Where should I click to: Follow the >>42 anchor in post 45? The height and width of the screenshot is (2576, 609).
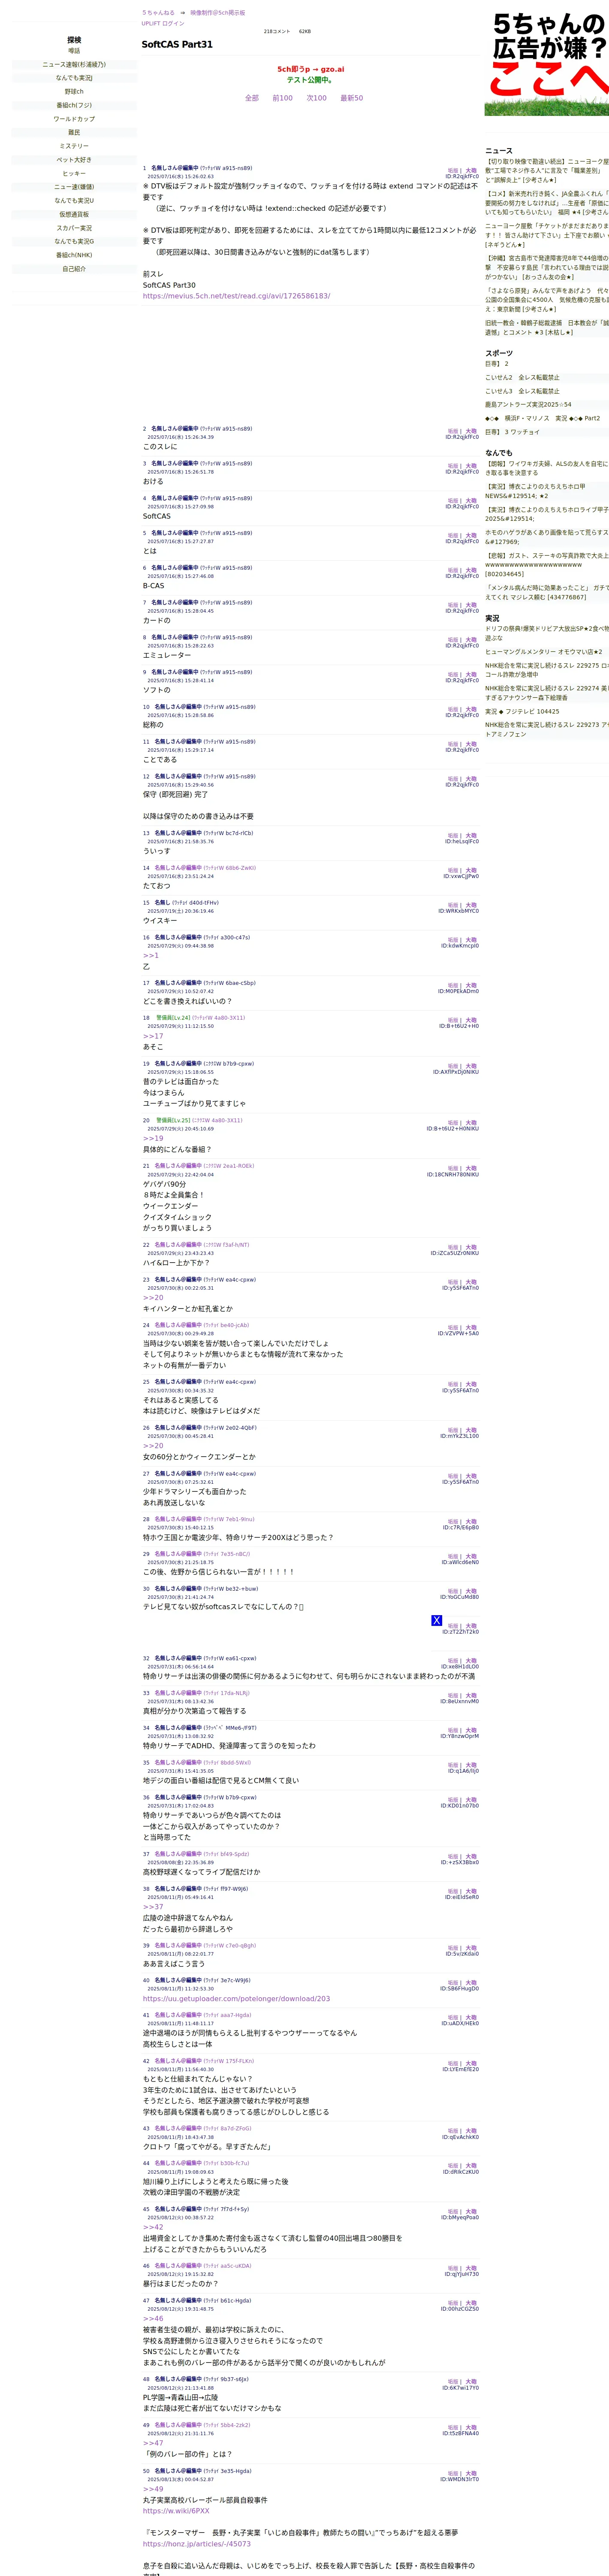click(x=153, y=2228)
